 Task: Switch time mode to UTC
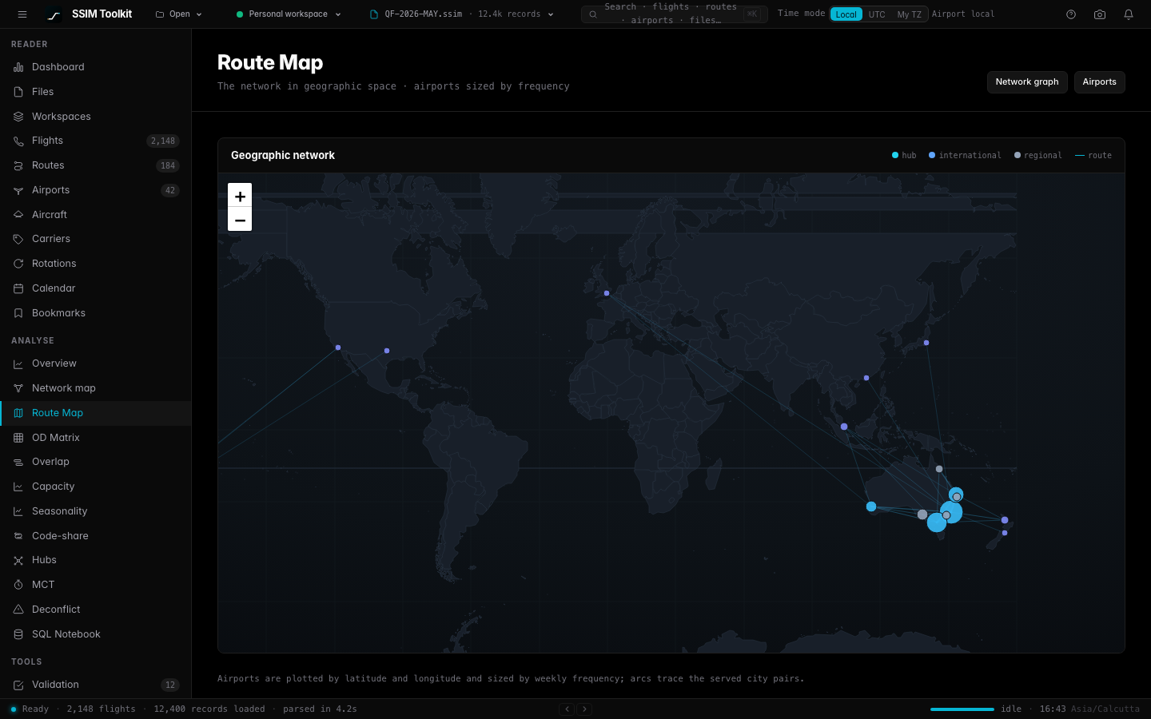[x=877, y=14]
